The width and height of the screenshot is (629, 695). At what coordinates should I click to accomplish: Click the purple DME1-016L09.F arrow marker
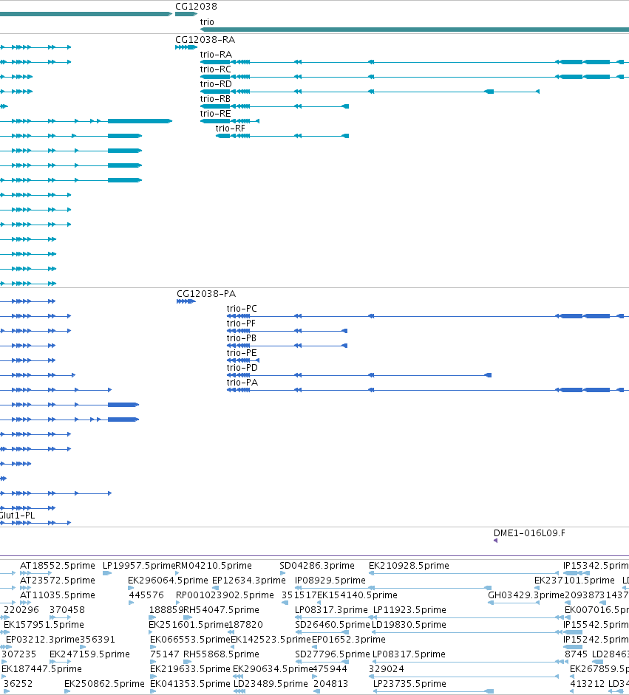click(495, 541)
